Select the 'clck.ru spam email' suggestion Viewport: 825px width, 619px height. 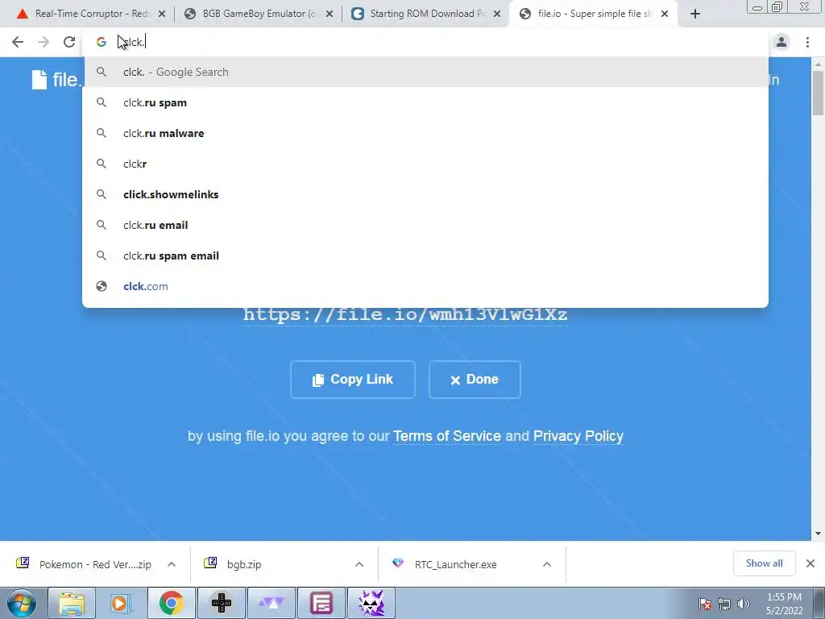(x=425, y=255)
